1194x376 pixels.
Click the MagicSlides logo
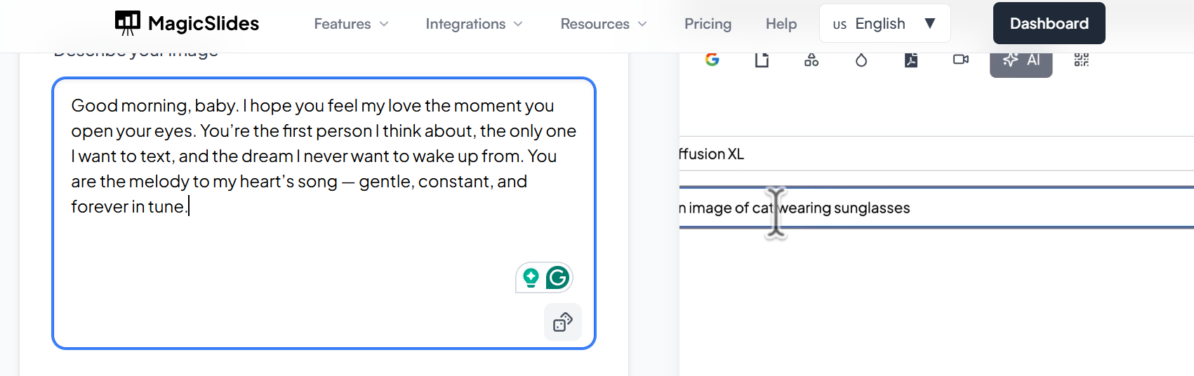click(187, 24)
